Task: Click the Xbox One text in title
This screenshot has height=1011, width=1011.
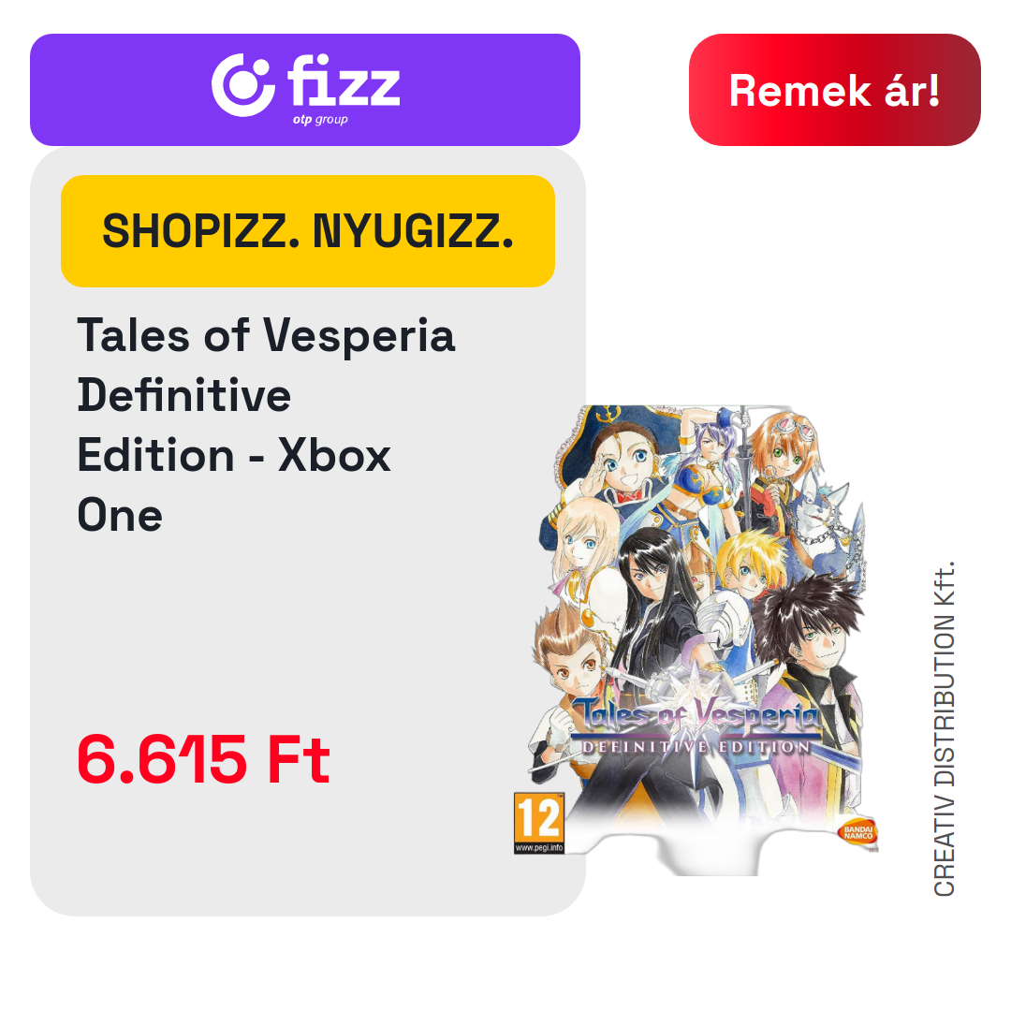Action: coord(234,486)
